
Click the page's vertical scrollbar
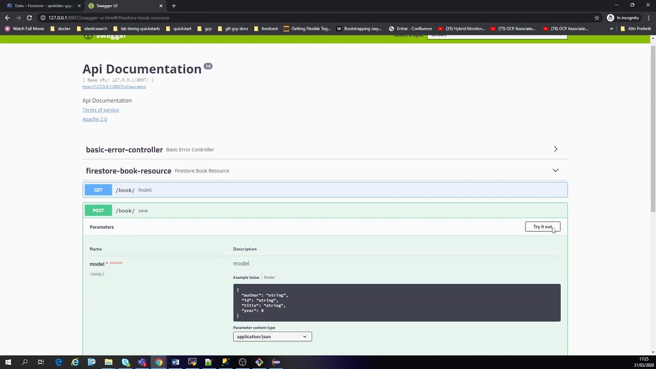pyautogui.click(x=653, y=128)
